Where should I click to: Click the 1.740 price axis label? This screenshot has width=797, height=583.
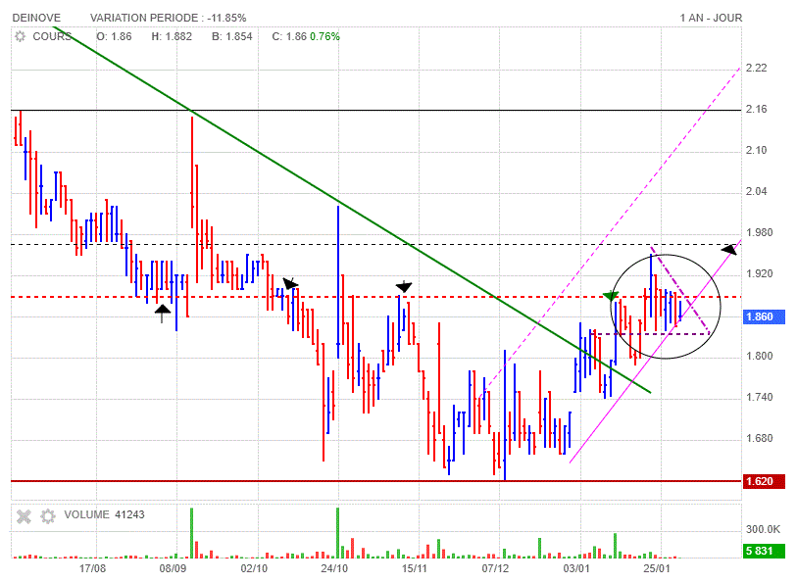click(759, 397)
